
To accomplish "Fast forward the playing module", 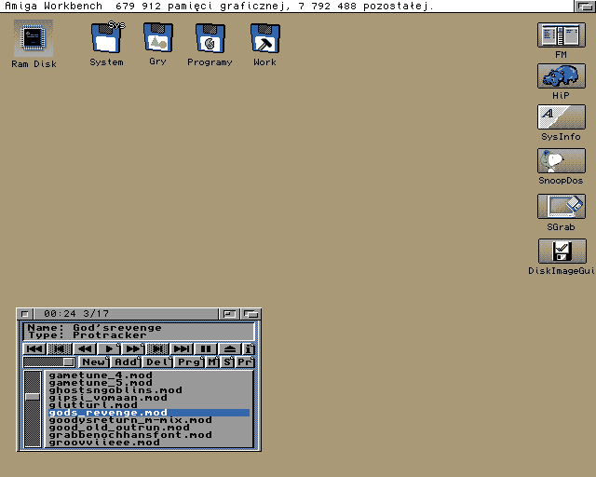I will pyautogui.click(x=133, y=348).
